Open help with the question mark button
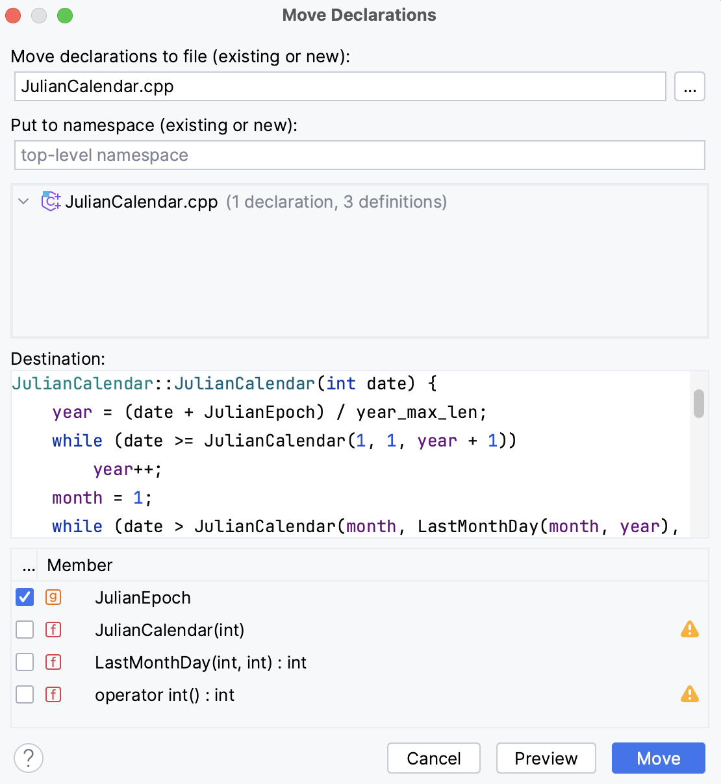The image size is (721, 784). tap(29, 758)
